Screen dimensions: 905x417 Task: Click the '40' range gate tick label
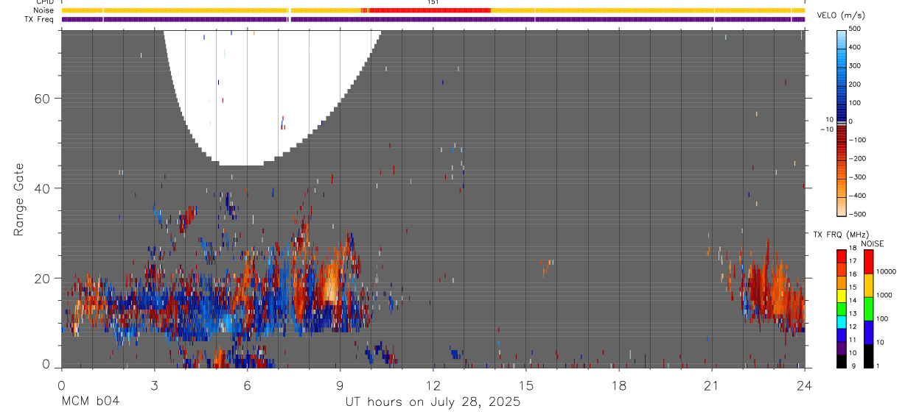click(x=41, y=188)
